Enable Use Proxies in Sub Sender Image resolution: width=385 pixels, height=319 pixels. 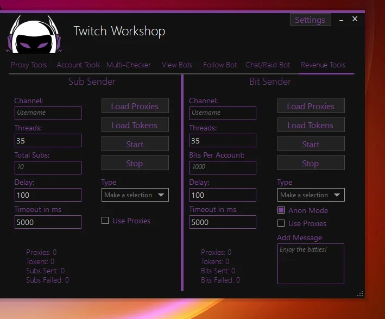(105, 221)
